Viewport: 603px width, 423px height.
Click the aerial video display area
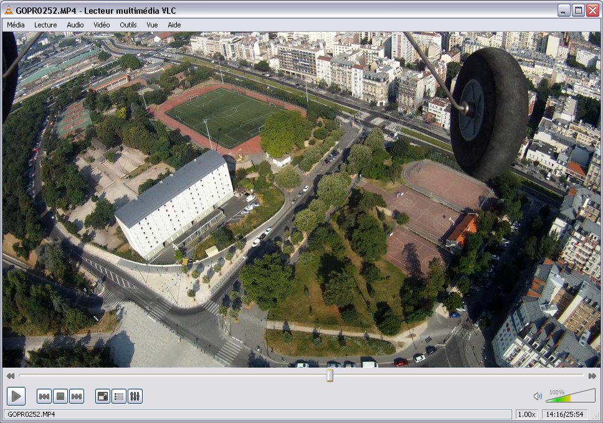301,200
